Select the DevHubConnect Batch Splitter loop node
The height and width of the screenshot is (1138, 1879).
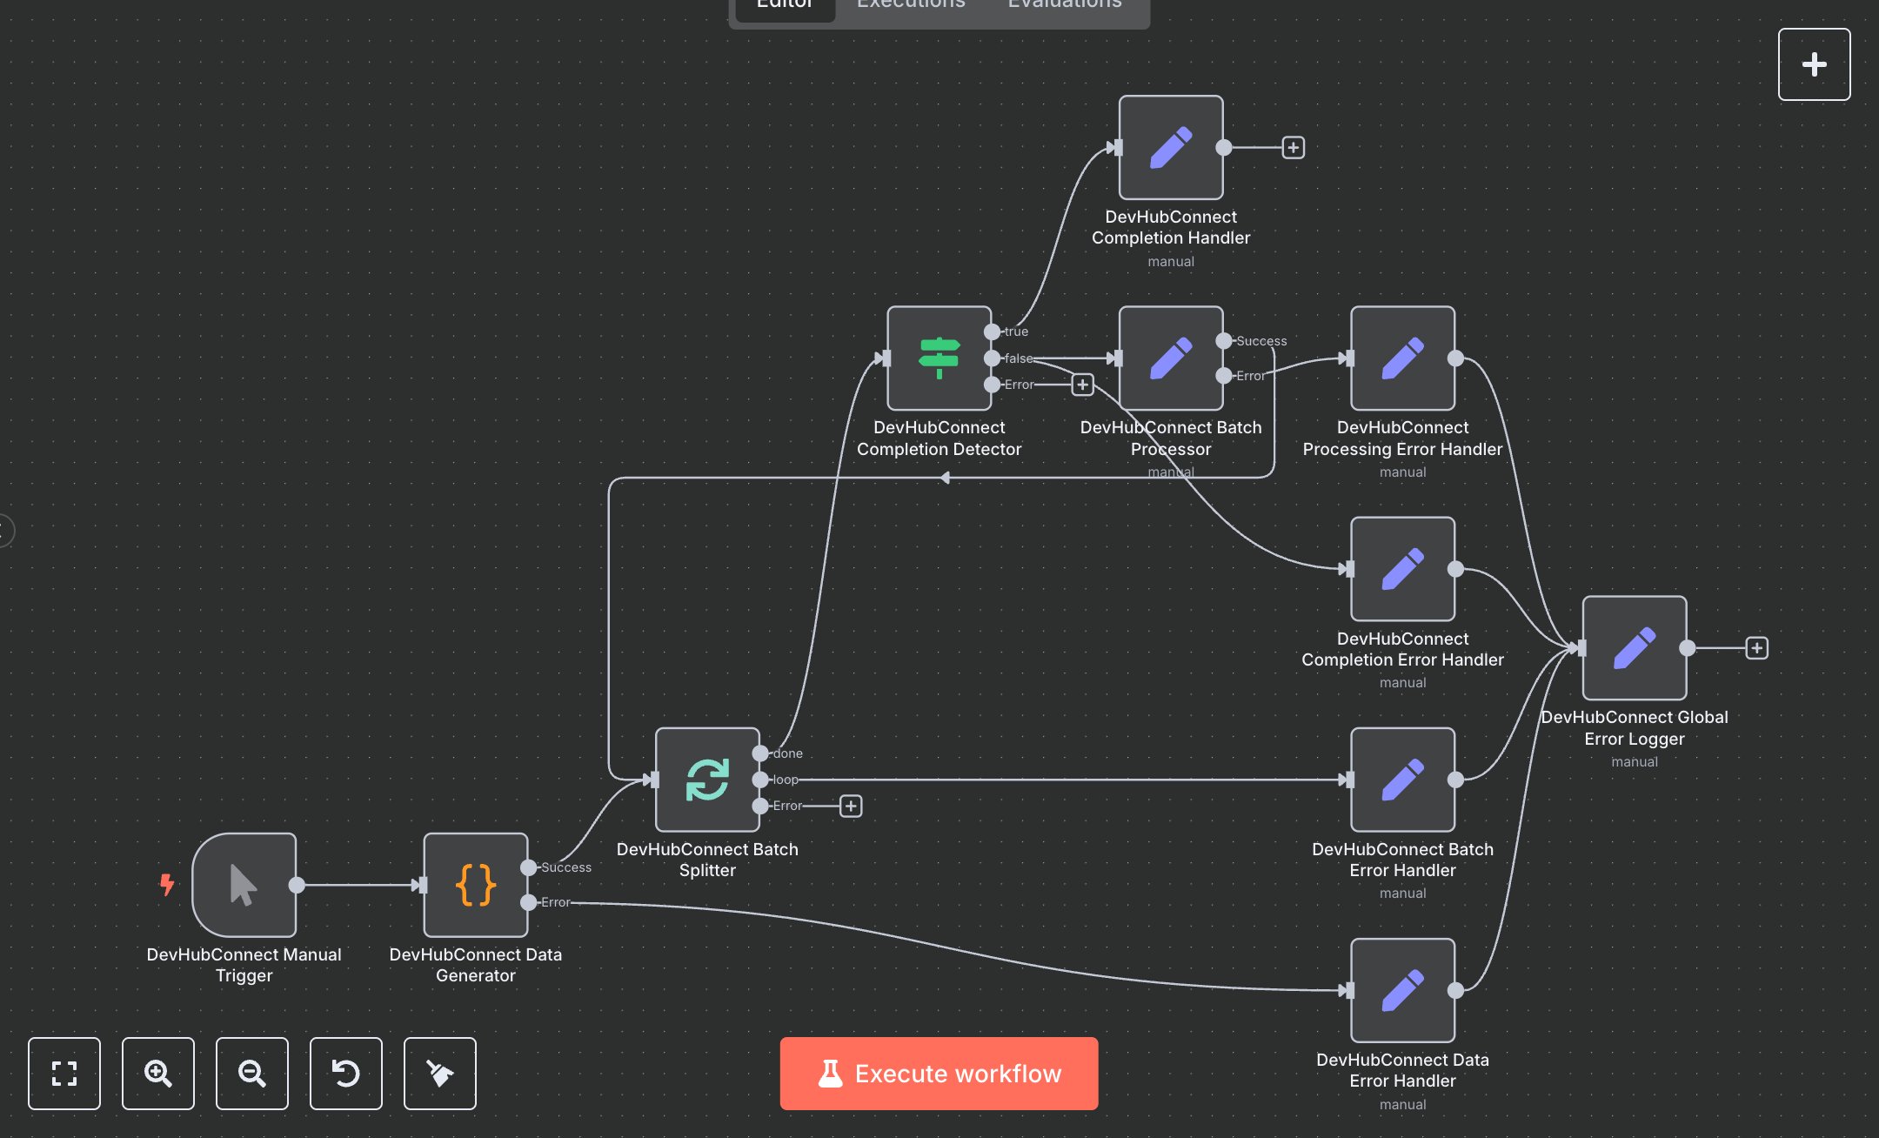[708, 779]
